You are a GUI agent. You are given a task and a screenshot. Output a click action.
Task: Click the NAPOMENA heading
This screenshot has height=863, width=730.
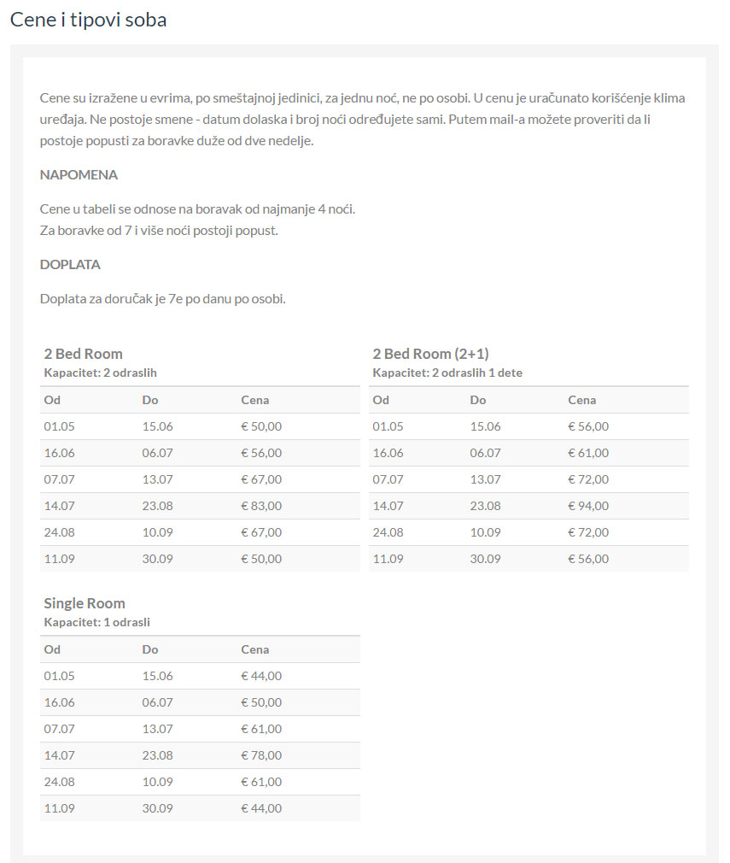pyautogui.click(x=79, y=175)
